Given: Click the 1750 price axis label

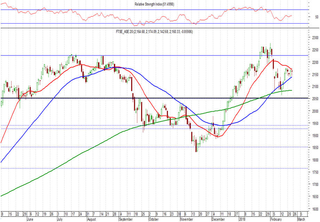Looking at the screenshot, I should (x=315, y=172).
